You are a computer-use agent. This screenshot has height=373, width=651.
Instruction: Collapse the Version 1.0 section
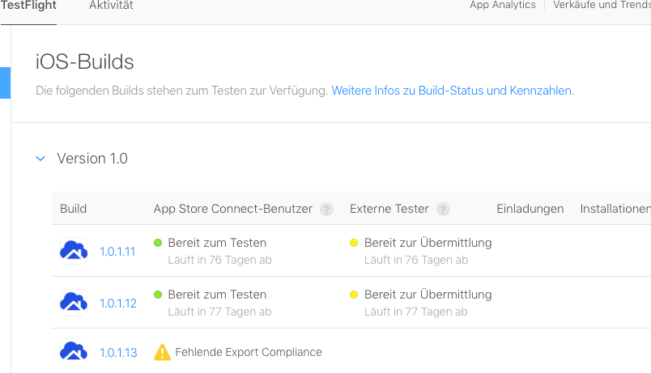[x=40, y=159]
